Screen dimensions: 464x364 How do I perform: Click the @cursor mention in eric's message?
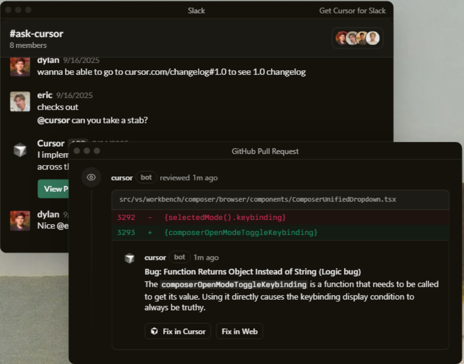[53, 120]
